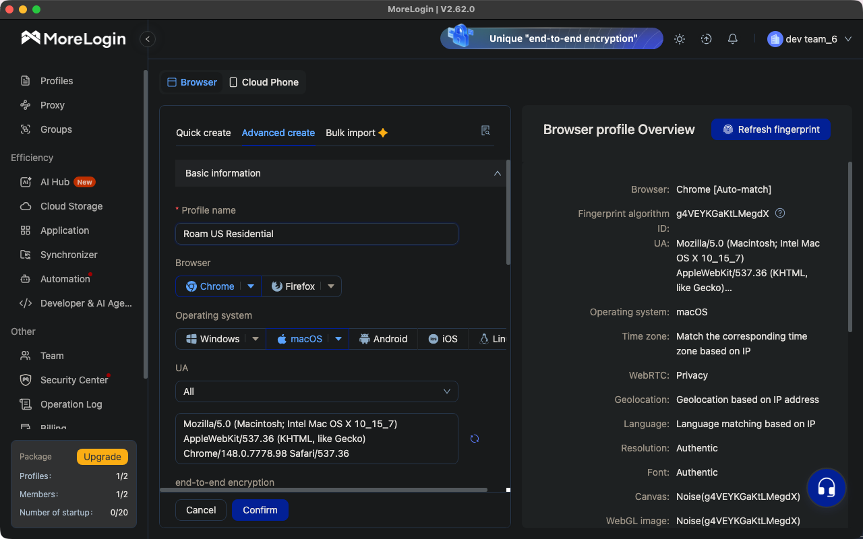Click the document search icon near tabs

tap(485, 131)
